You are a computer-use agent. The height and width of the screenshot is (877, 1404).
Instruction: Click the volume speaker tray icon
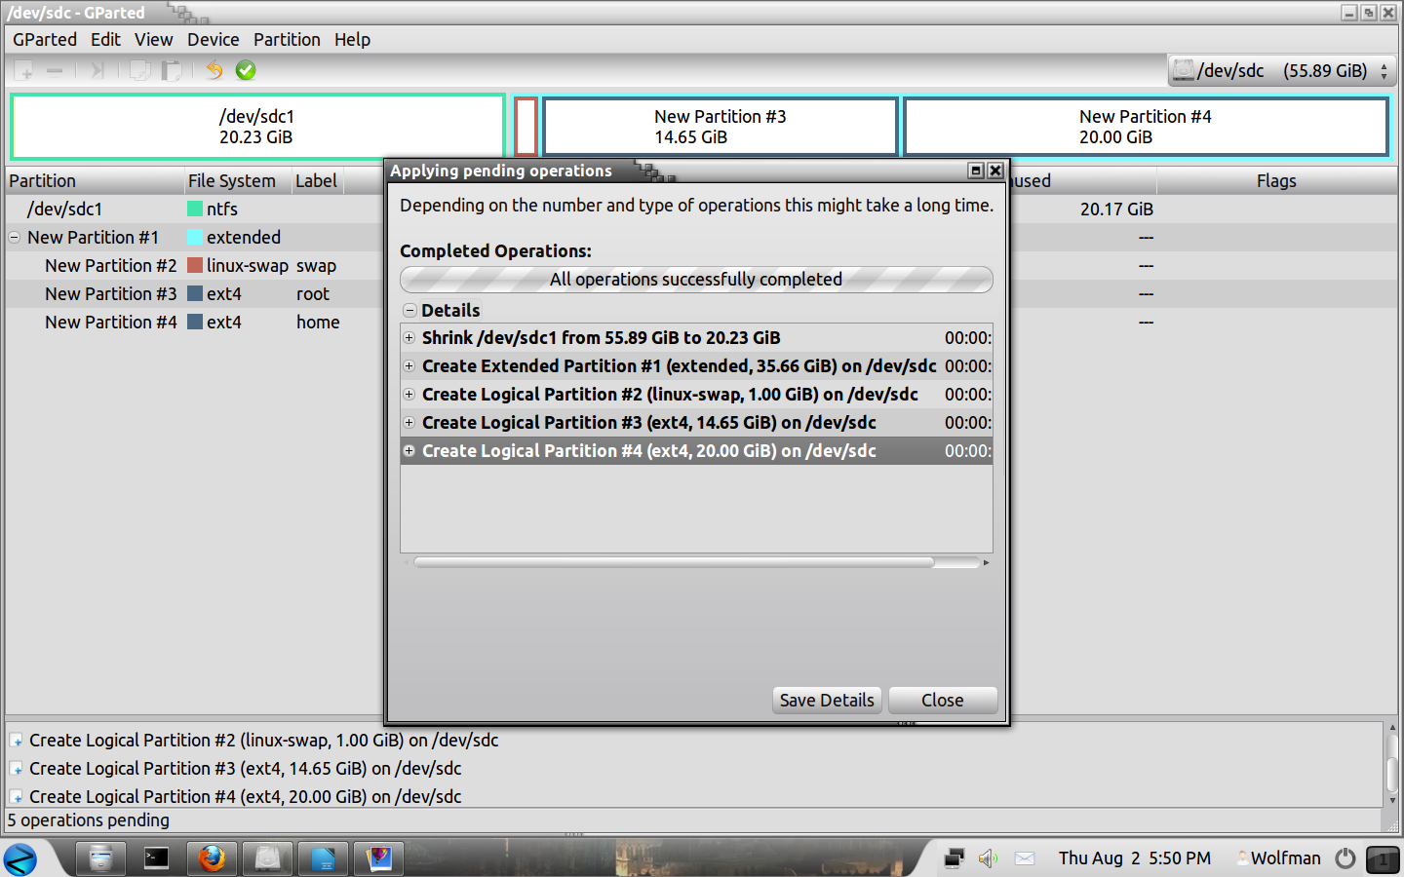tap(989, 858)
